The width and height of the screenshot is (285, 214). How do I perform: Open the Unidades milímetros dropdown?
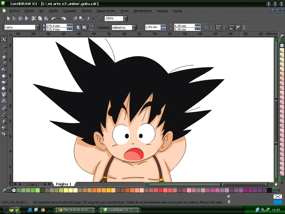pos(134,28)
